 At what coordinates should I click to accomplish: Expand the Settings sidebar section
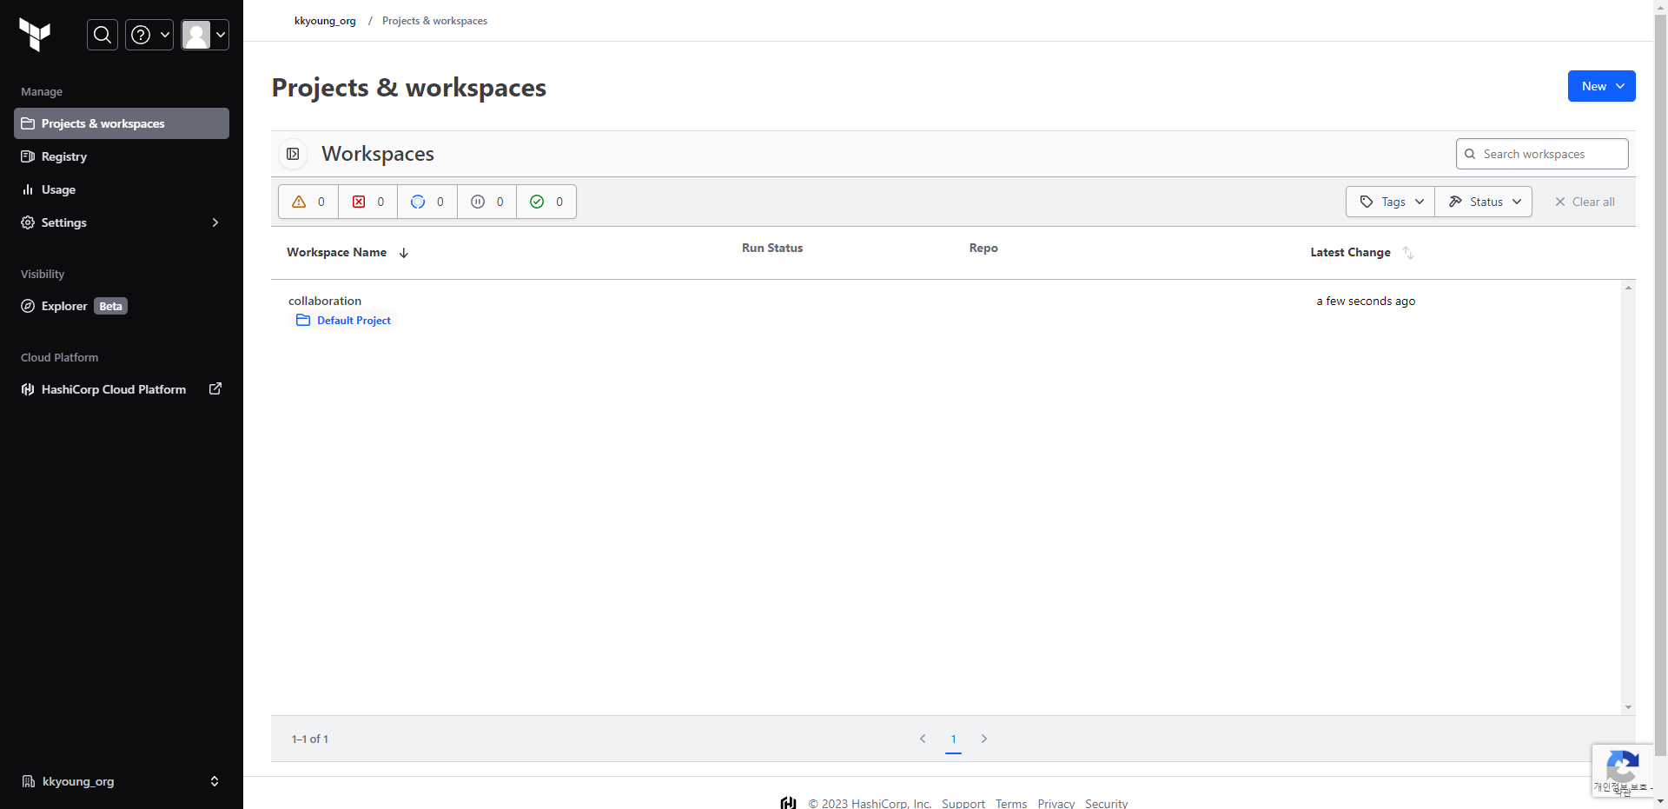point(122,222)
